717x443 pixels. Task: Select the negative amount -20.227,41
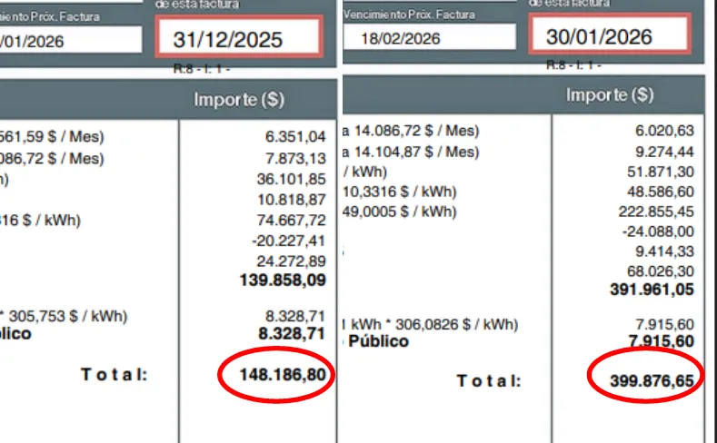coord(291,241)
